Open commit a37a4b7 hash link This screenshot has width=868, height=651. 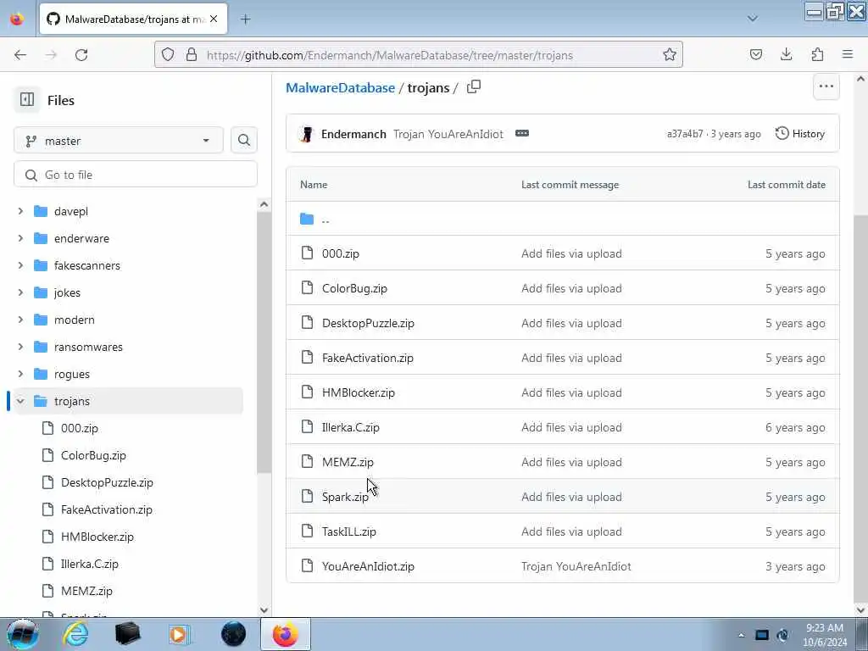685,134
